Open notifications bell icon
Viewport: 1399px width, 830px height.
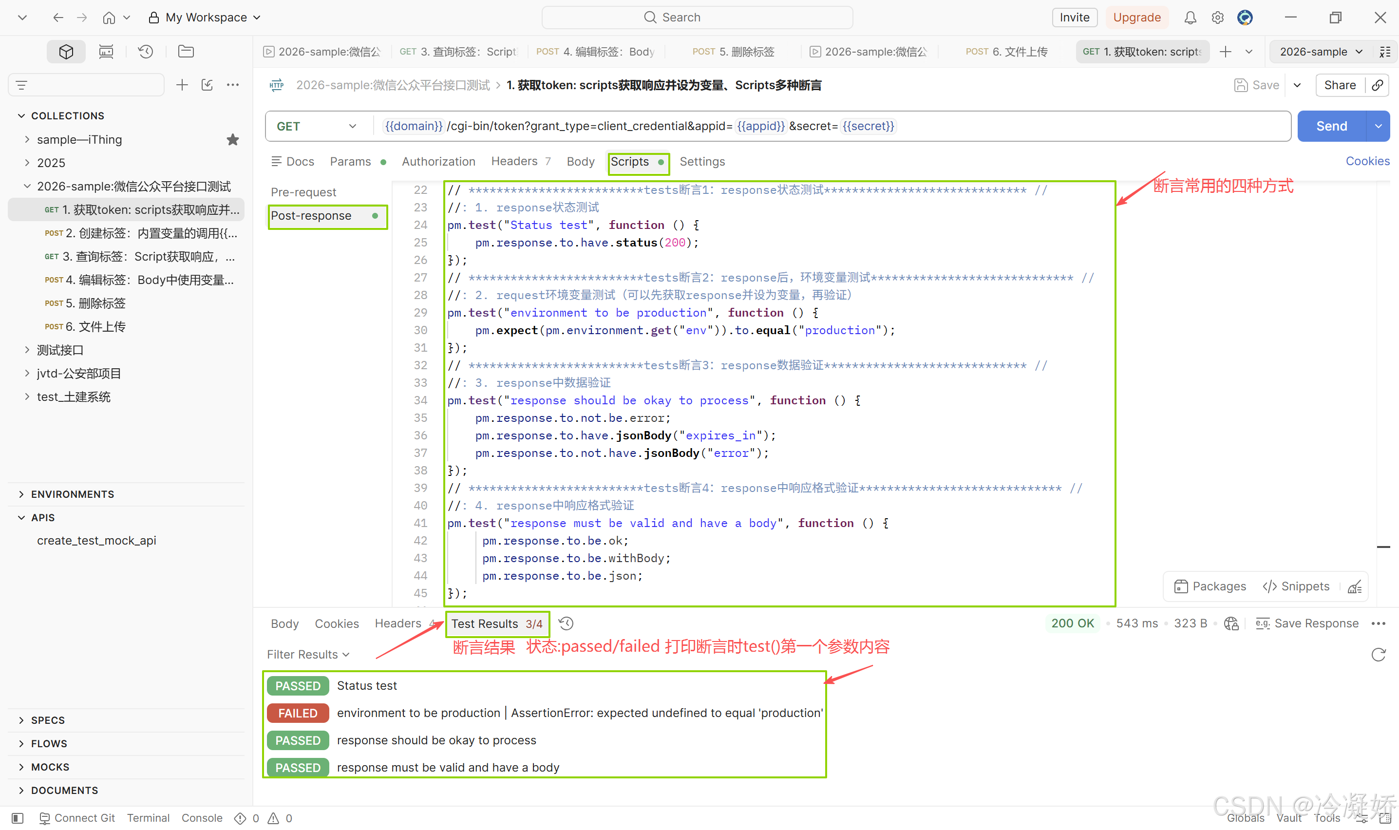click(1190, 18)
